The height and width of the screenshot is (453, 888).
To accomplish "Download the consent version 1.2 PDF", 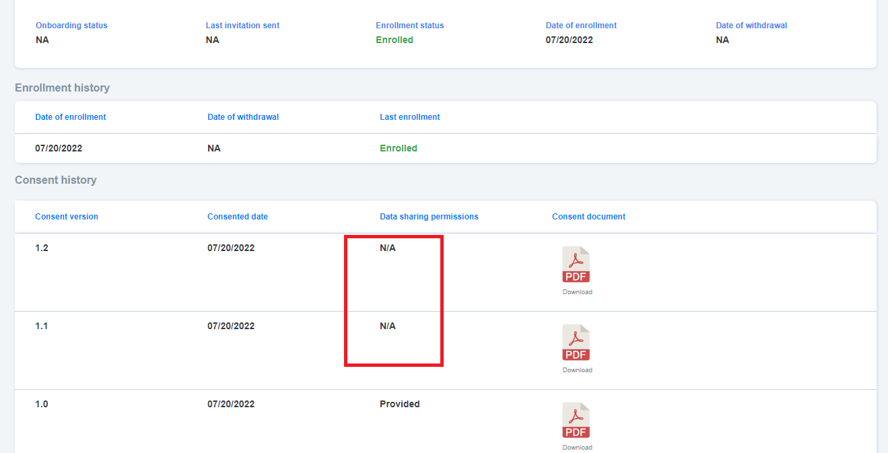I will pos(576,265).
